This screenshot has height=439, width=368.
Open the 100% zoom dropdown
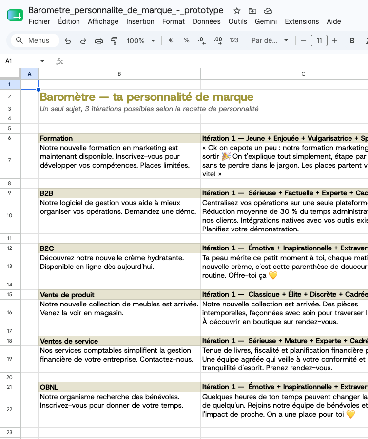point(140,41)
